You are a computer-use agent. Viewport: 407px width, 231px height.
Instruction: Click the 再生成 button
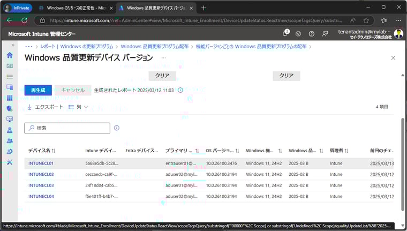38,90
